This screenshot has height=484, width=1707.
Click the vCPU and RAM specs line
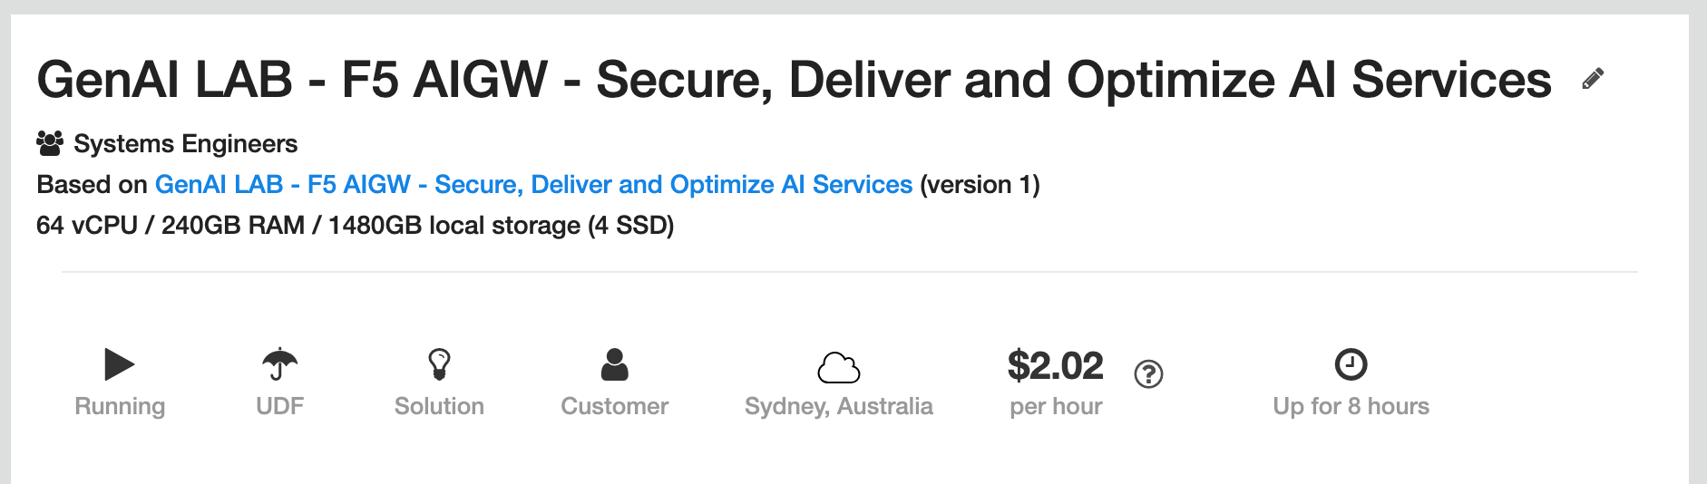tap(355, 226)
